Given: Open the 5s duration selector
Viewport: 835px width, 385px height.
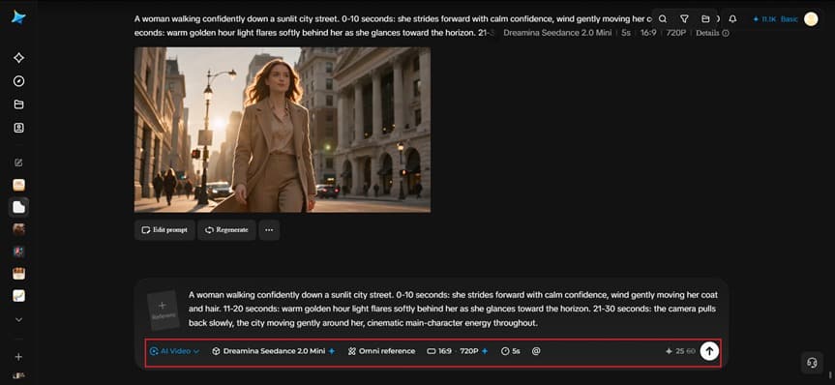Looking at the screenshot, I should coord(511,351).
